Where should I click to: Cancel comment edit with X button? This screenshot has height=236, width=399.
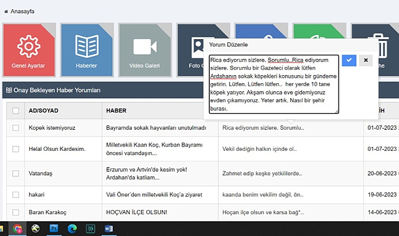[x=365, y=60]
